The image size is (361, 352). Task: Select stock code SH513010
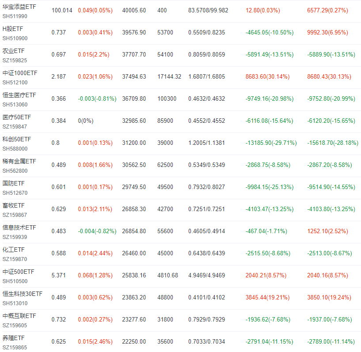(15, 303)
